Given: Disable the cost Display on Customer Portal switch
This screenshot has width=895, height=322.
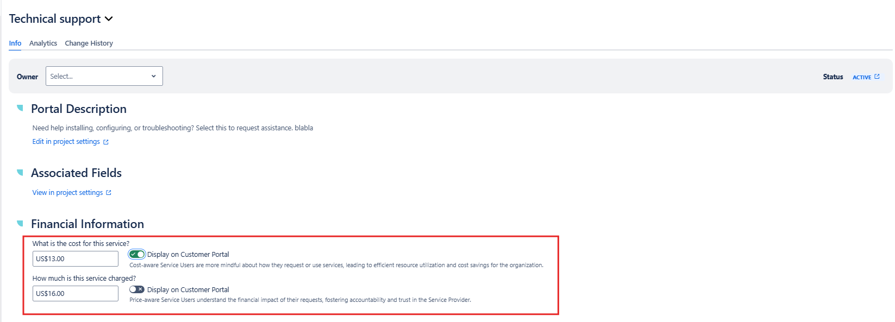Looking at the screenshot, I should pyautogui.click(x=137, y=254).
